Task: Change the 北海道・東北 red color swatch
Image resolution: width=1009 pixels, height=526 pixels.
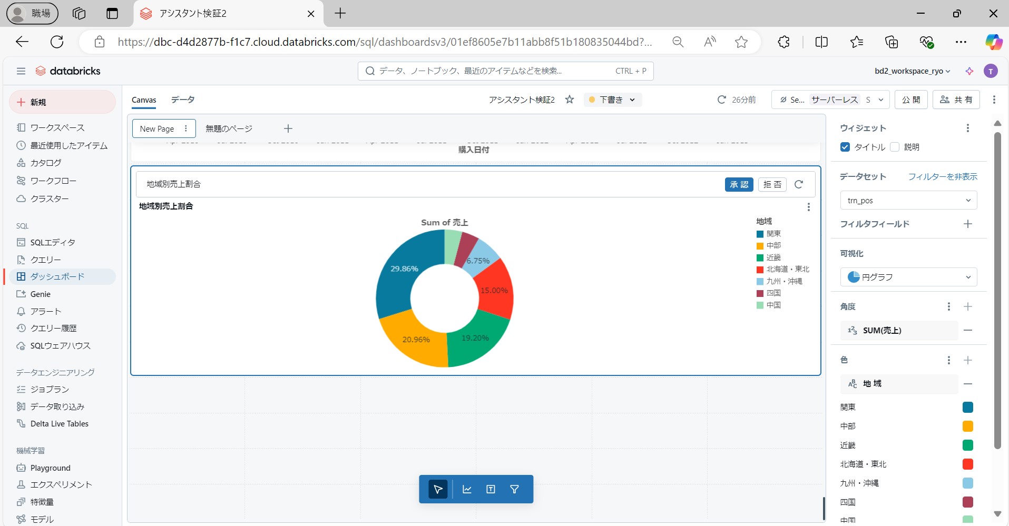Action: 968,464
